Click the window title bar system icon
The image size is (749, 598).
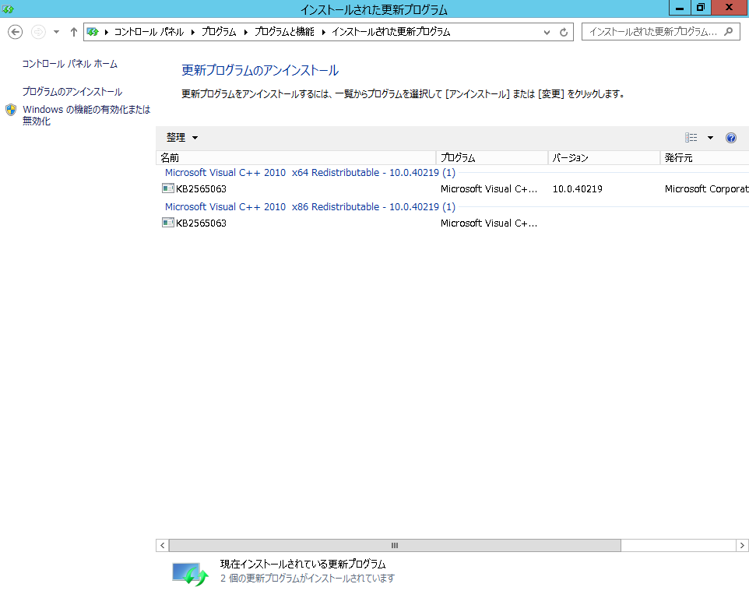click(x=8, y=9)
